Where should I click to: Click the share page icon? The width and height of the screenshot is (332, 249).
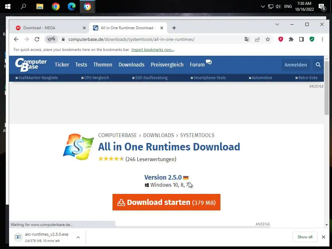pos(257,39)
